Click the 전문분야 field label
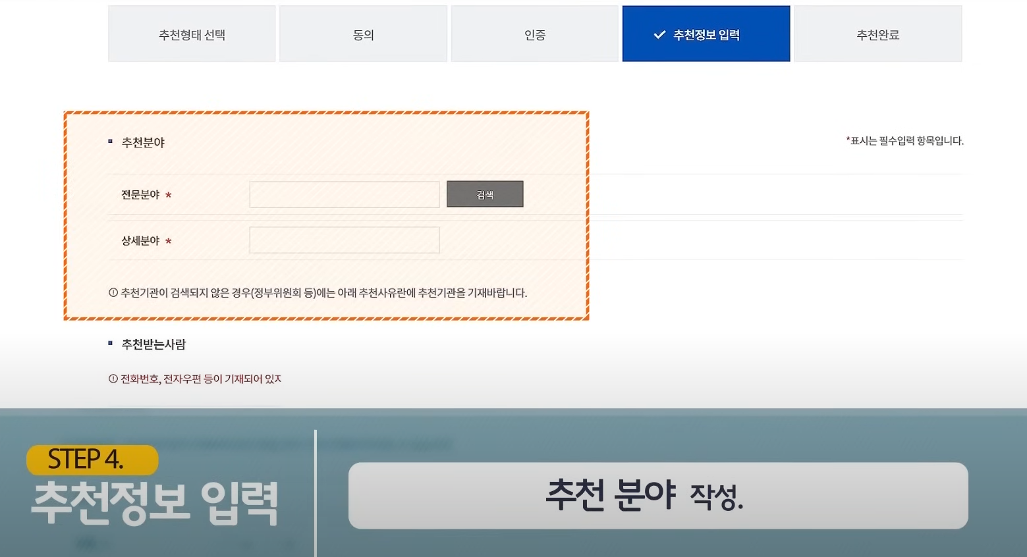The image size is (1027, 557). tap(140, 195)
